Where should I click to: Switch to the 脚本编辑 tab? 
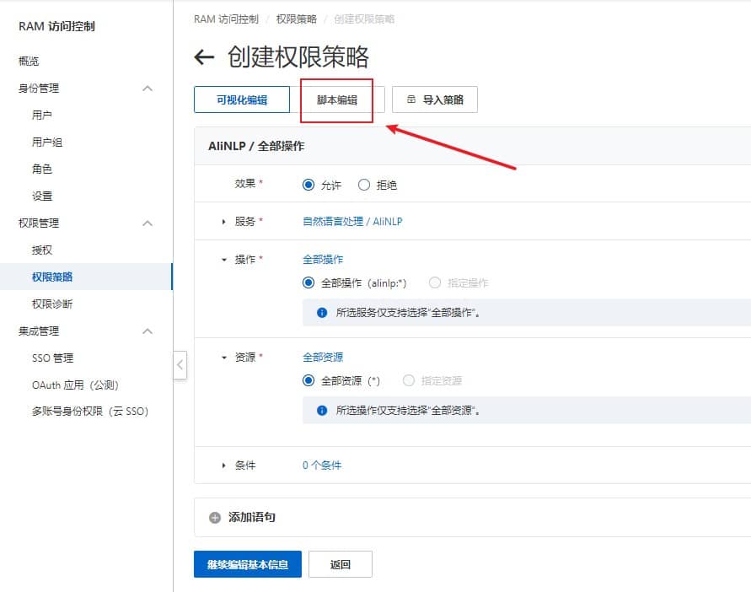337,100
